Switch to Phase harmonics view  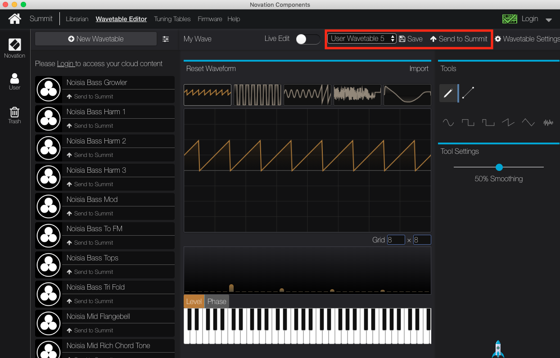coord(217,301)
